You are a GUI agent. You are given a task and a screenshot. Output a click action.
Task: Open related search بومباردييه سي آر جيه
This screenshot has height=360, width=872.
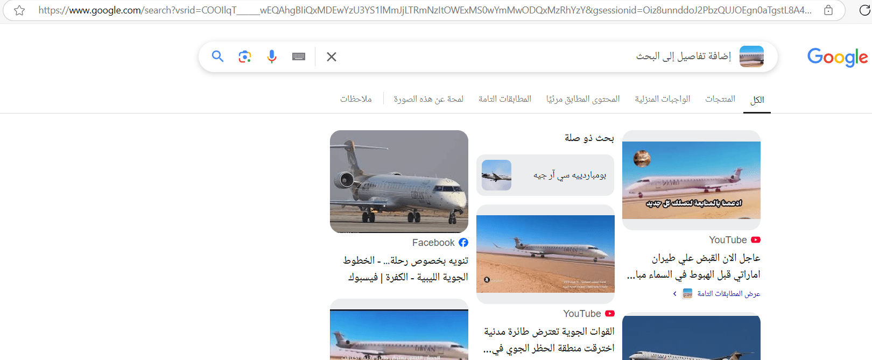click(x=545, y=175)
